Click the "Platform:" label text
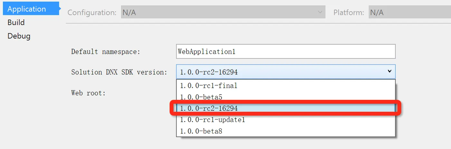This screenshot has height=149, width=451. pos(349,13)
